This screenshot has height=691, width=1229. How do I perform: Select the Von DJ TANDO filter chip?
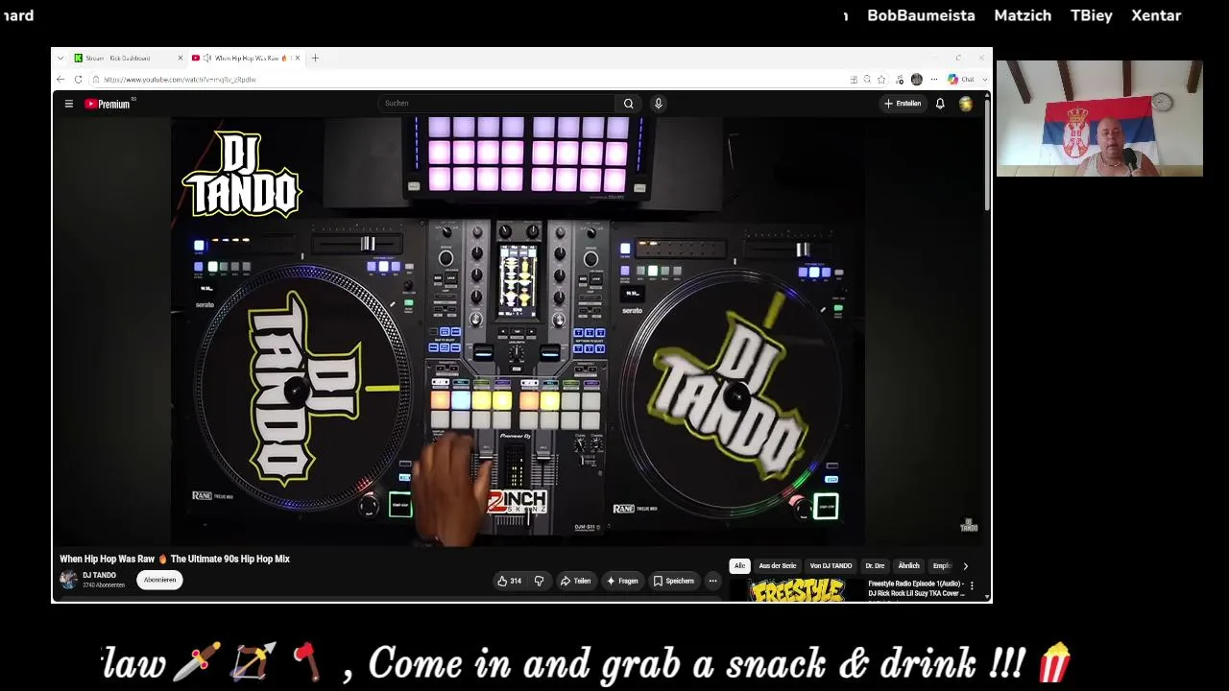point(831,566)
